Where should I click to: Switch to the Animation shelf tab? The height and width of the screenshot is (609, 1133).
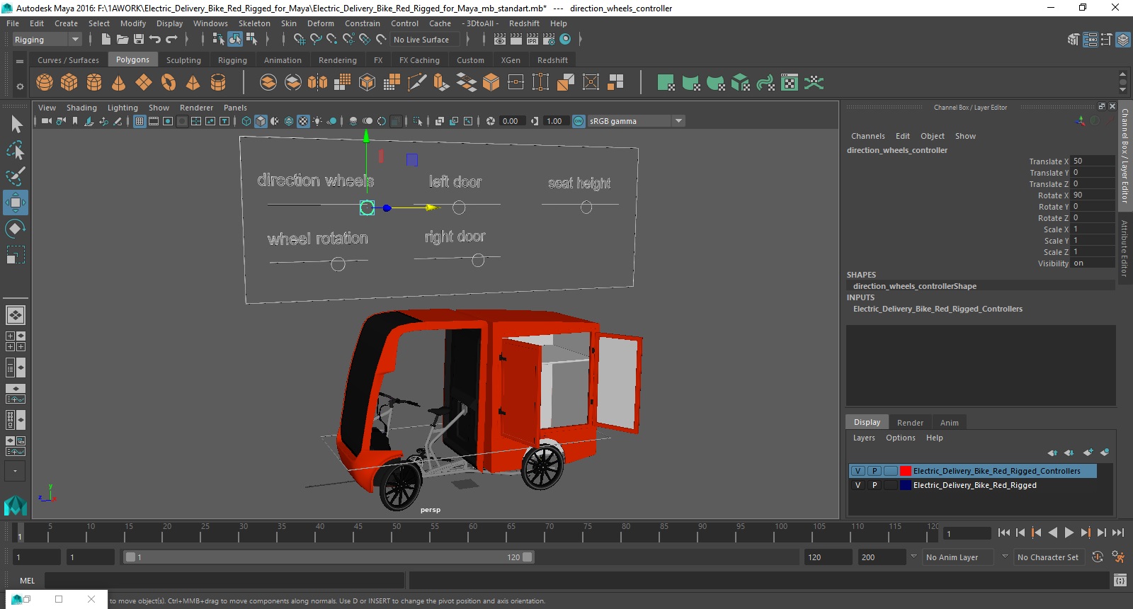pos(283,60)
